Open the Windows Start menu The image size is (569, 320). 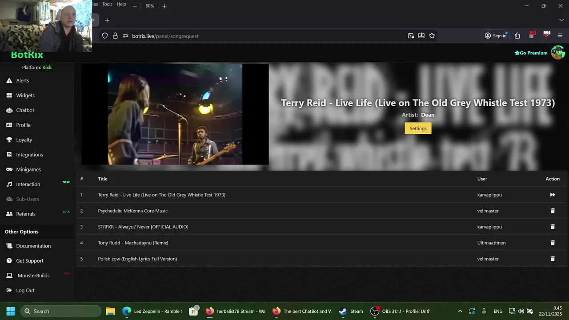[11, 311]
